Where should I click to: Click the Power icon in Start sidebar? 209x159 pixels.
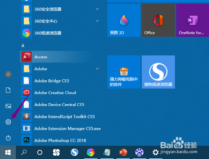[x=8, y=138]
